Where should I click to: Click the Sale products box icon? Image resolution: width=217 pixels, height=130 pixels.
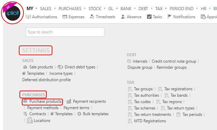click(25, 67)
